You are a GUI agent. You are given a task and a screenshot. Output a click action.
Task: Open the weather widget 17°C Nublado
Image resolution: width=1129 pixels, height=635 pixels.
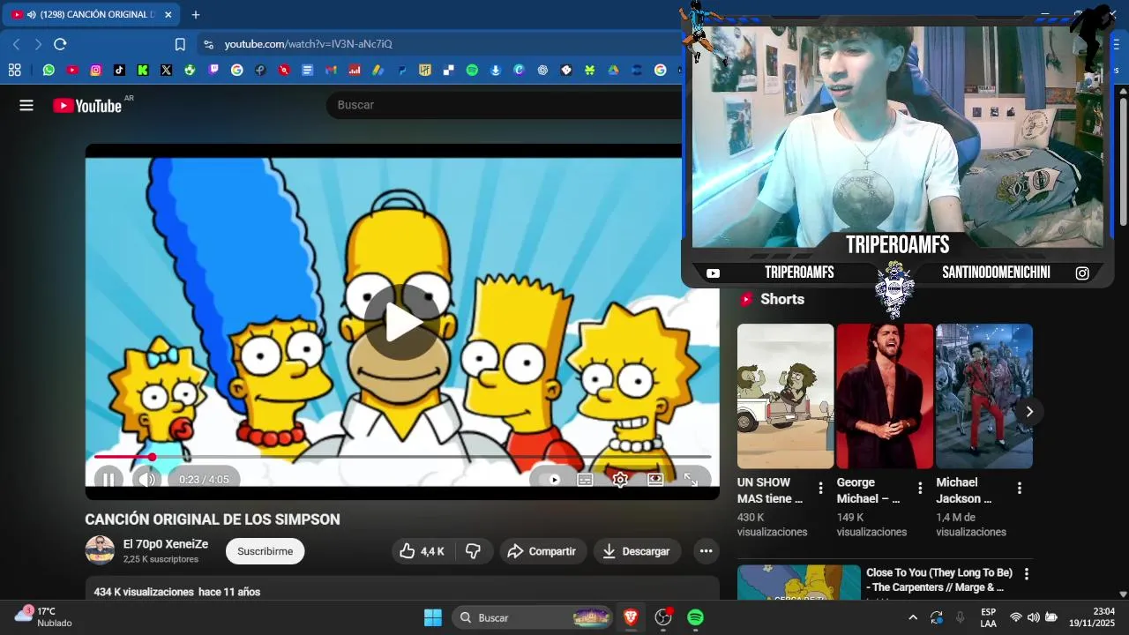[x=42, y=616]
